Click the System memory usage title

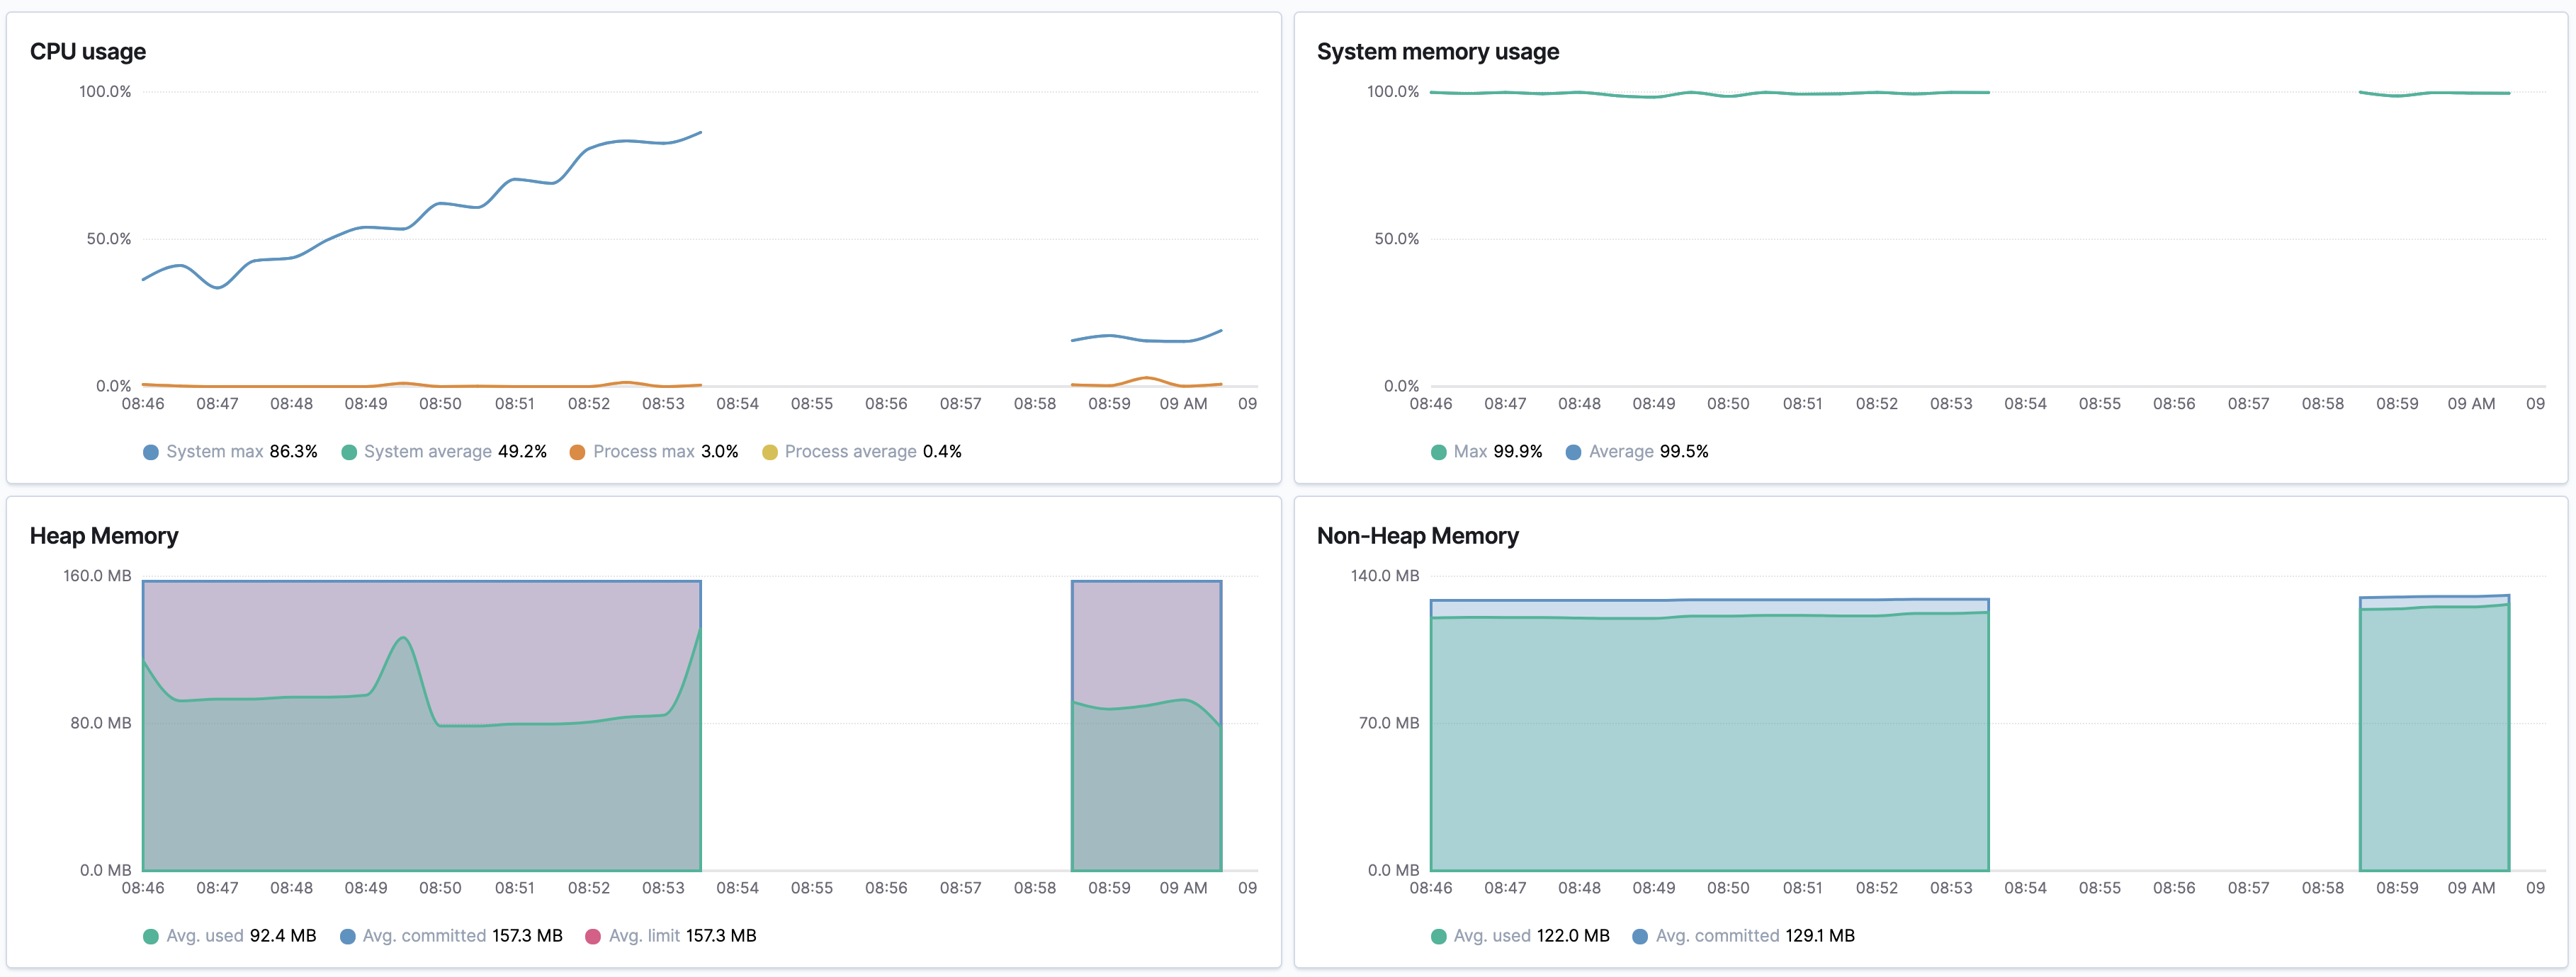(x=1438, y=52)
